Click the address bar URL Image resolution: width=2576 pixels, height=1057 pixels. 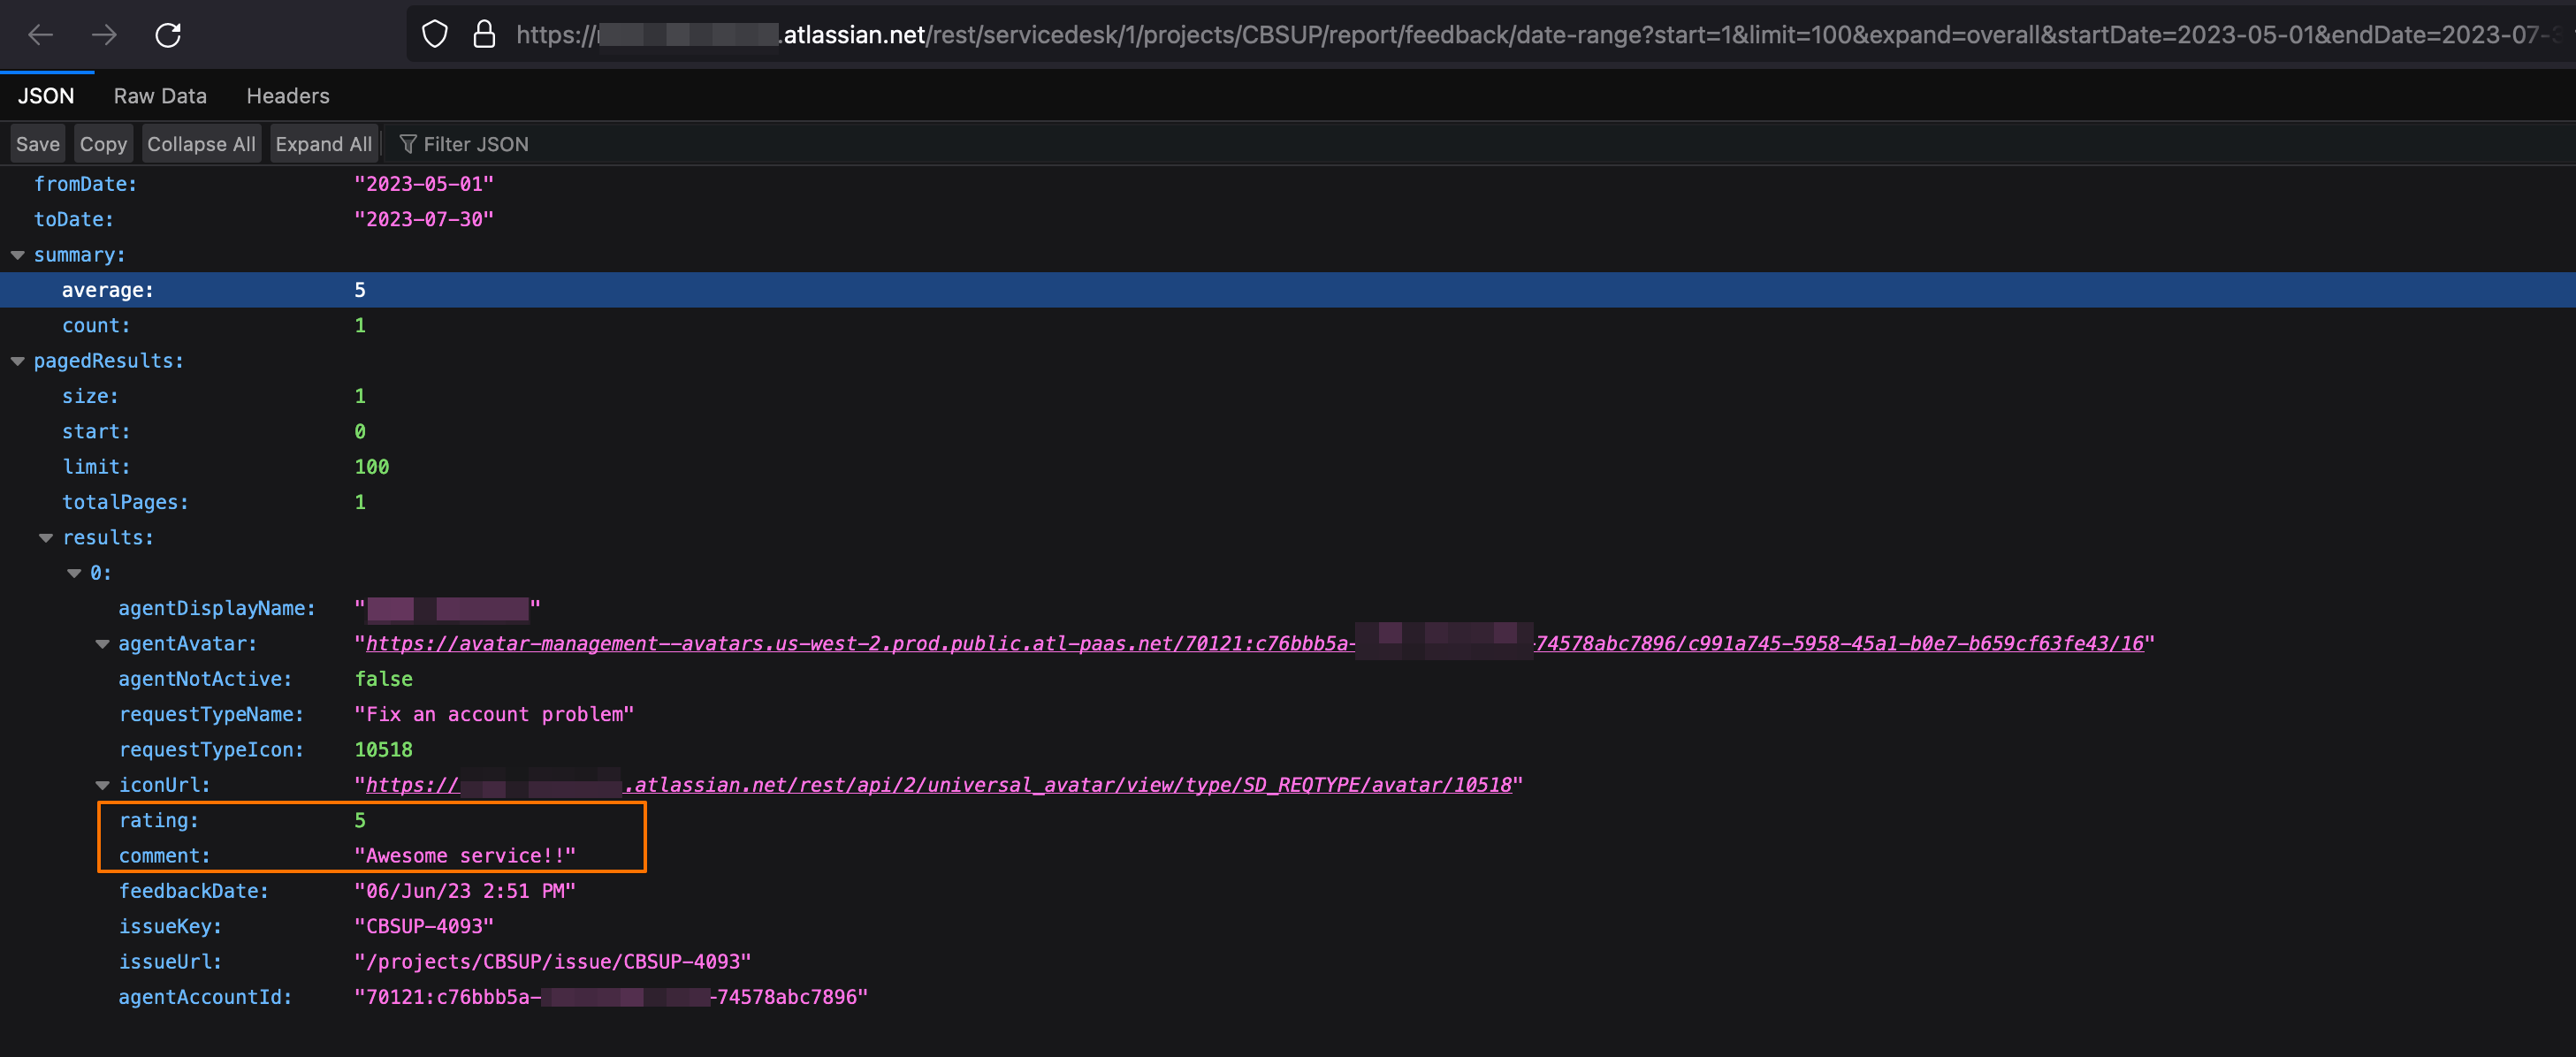(1400, 35)
